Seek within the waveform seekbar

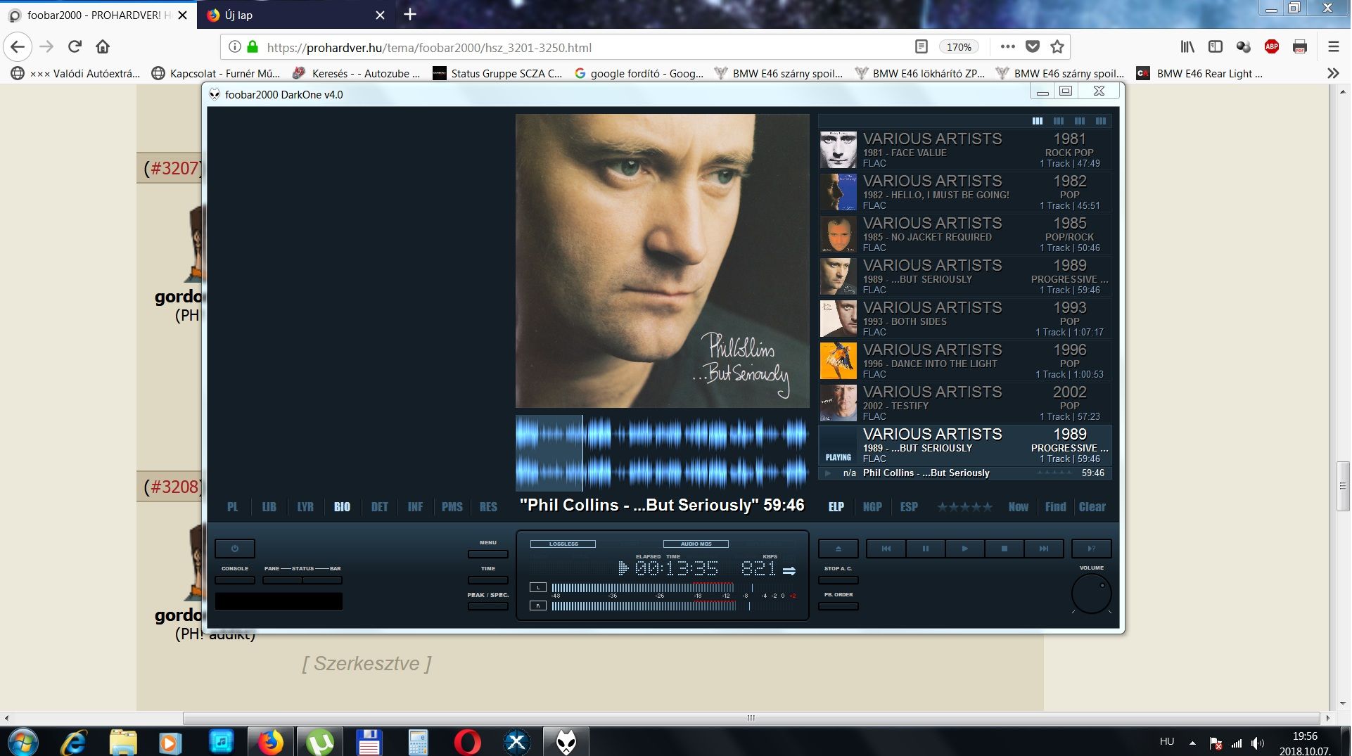pos(662,454)
